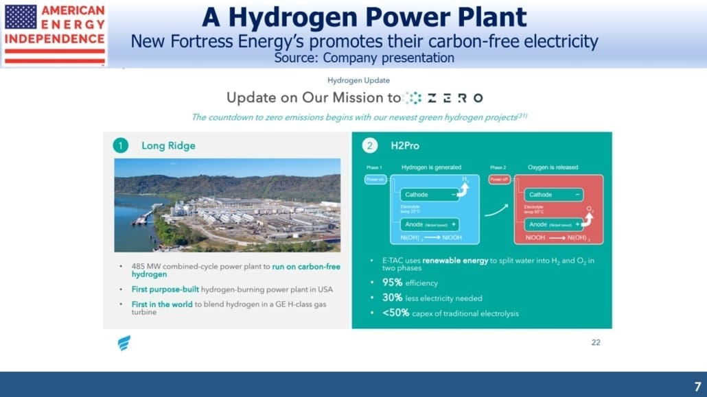707x397 pixels.
Task: Click the New Fortress Energy flame logo
Action: pyautogui.click(x=124, y=343)
